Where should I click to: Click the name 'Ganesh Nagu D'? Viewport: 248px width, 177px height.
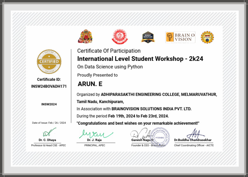(x=142, y=140)
